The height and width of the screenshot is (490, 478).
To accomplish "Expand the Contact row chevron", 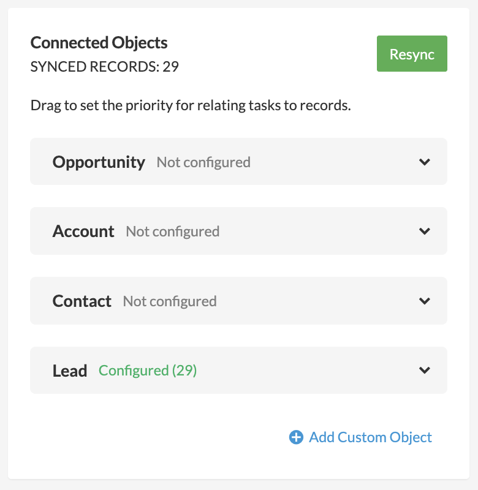I will tap(424, 301).
